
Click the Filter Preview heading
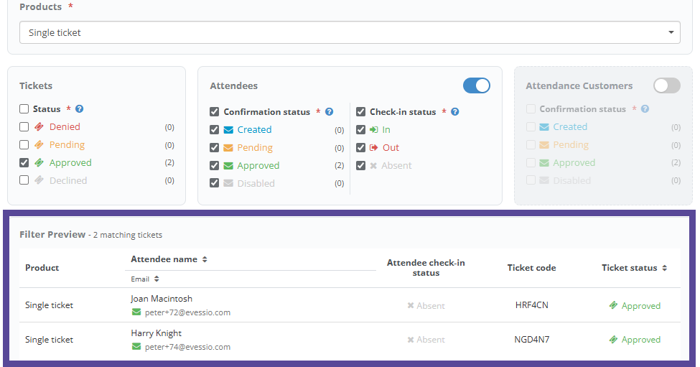click(x=52, y=234)
